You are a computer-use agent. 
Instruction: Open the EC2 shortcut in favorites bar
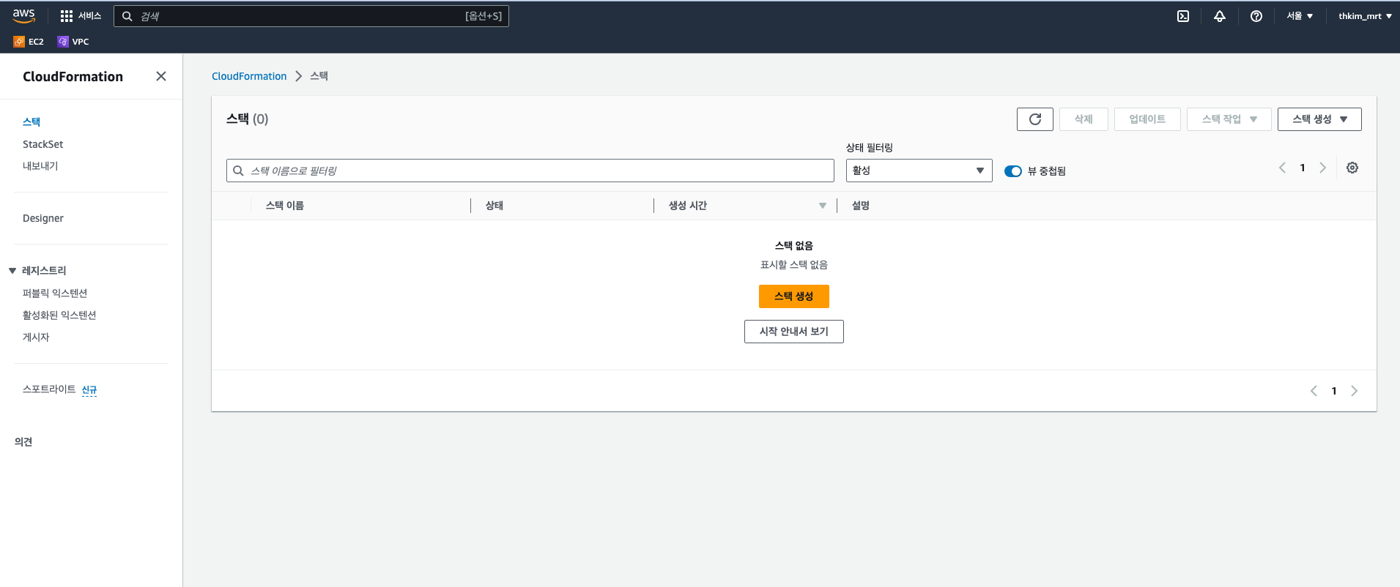[x=29, y=42]
